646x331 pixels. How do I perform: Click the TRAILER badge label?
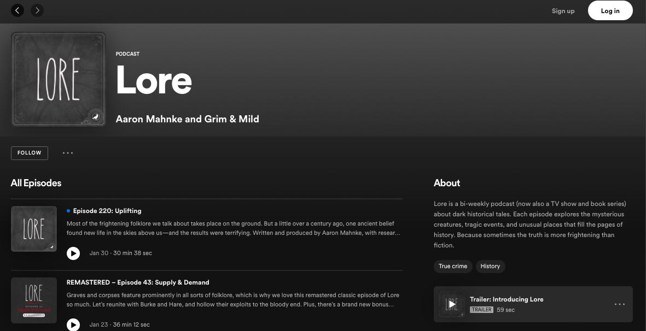coord(481,310)
